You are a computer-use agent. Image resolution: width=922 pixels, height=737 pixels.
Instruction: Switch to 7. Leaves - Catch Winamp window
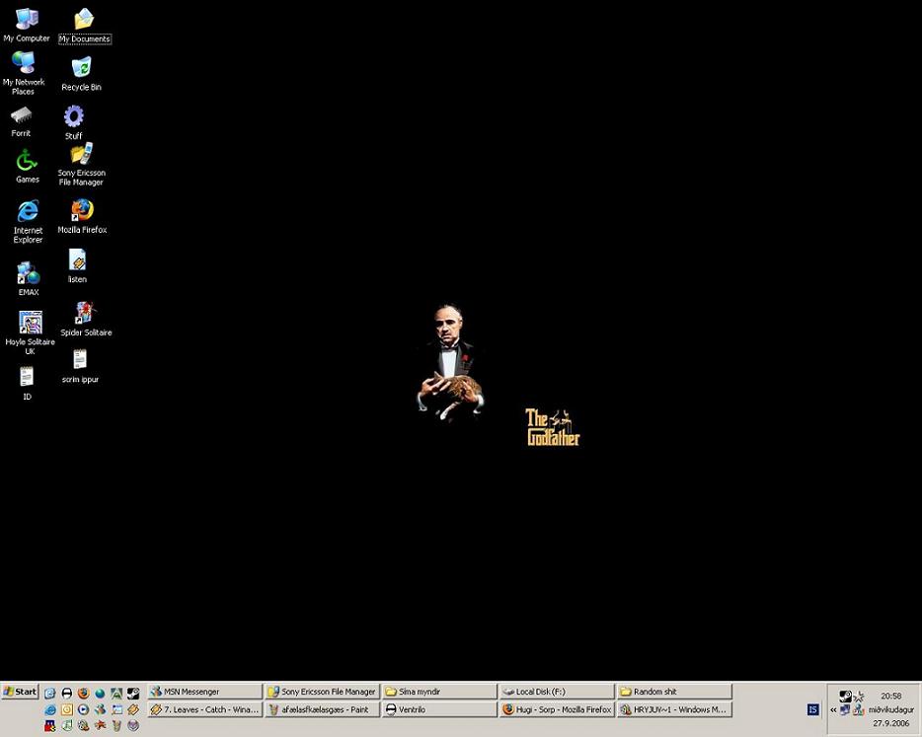pos(204,709)
